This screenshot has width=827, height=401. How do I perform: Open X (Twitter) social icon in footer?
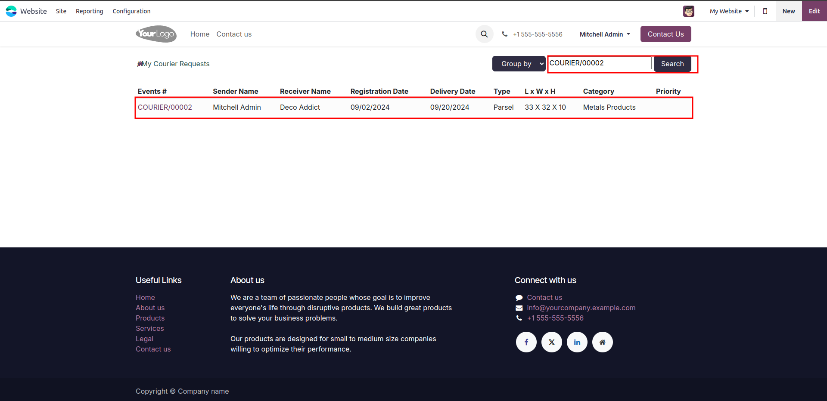tap(552, 342)
